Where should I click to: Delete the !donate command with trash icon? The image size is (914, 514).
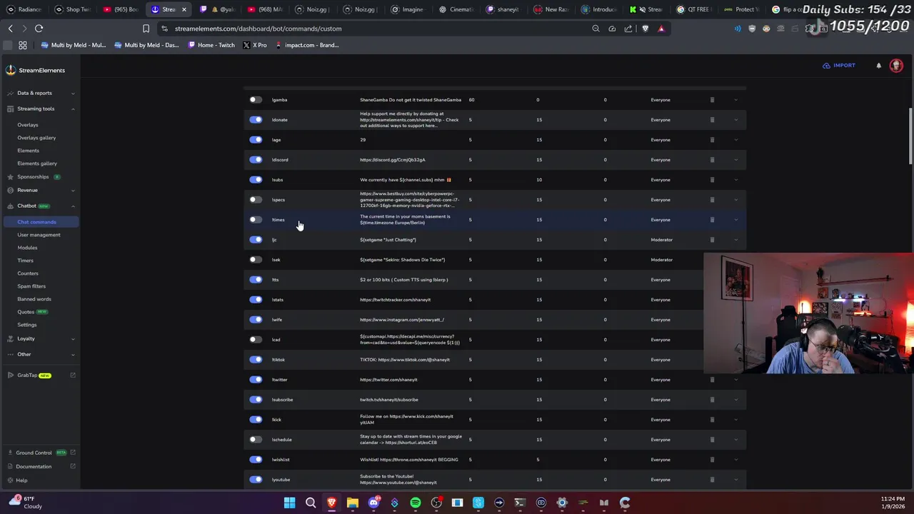pyautogui.click(x=712, y=120)
